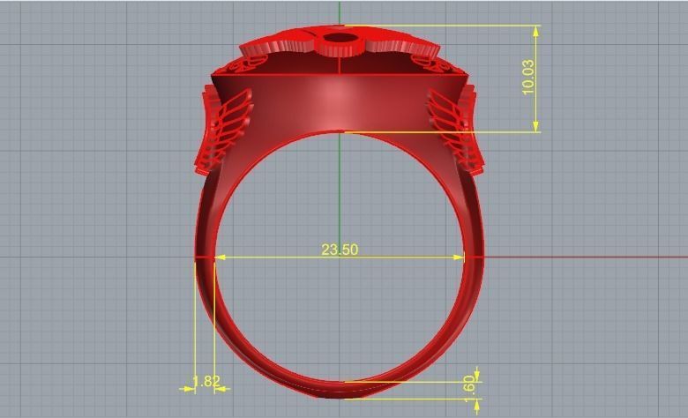This screenshot has height=418, width=688.
Task: Select the 10.03 height dimension text
Action: pyautogui.click(x=528, y=77)
